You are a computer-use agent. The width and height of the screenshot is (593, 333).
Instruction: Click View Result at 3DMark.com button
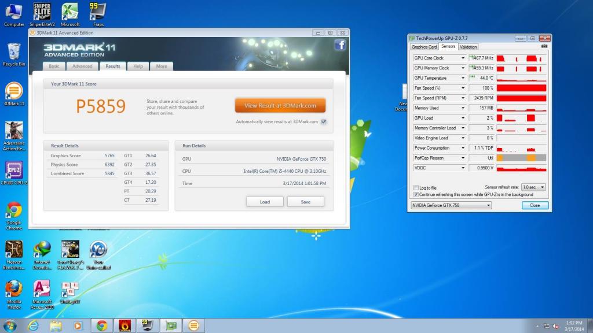click(x=280, y=106)
